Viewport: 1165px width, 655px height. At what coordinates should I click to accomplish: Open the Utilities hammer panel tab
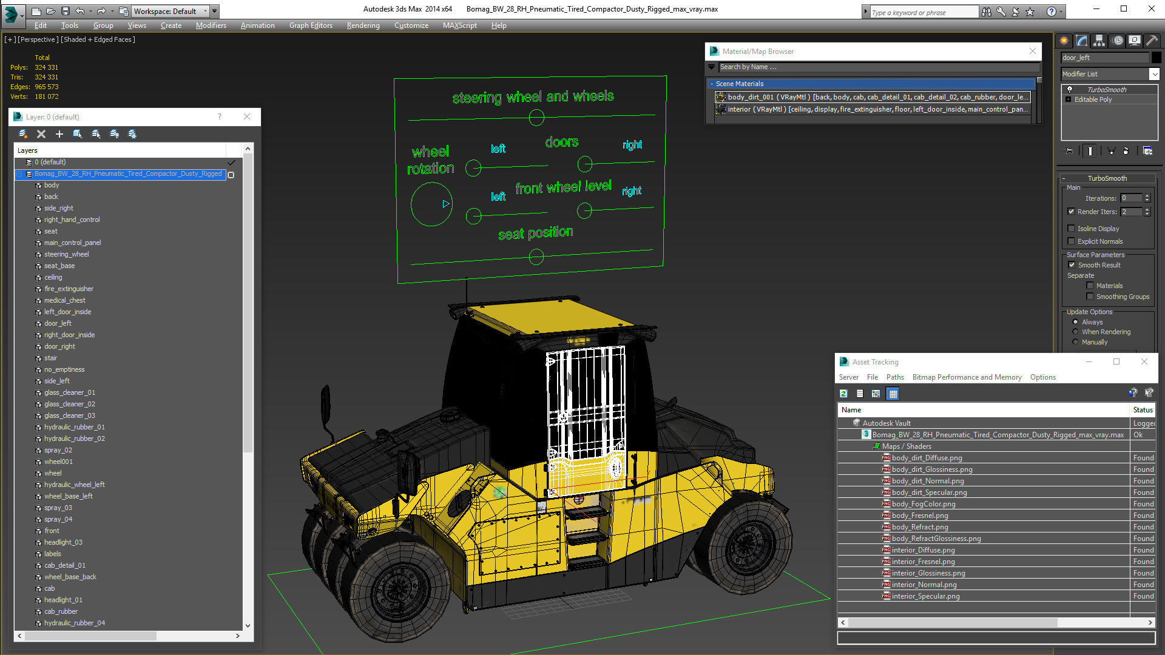point(1152,41)
